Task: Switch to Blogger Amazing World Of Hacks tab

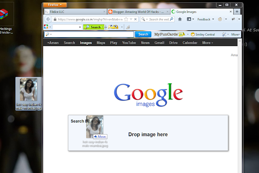Action: click(x=138, y=12)
